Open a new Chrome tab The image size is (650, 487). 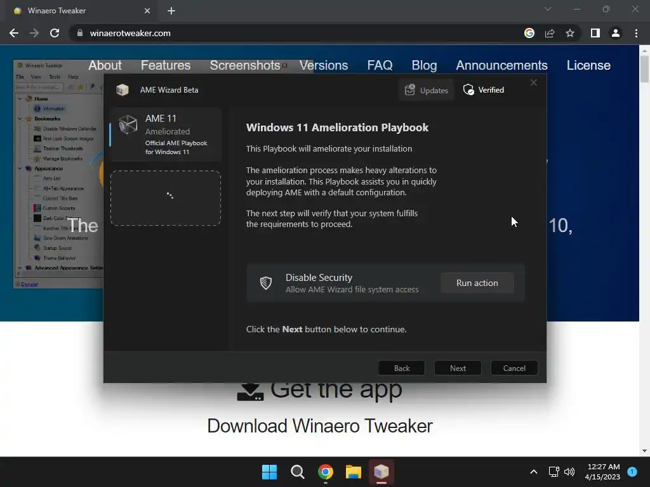(x=171, y=11)
